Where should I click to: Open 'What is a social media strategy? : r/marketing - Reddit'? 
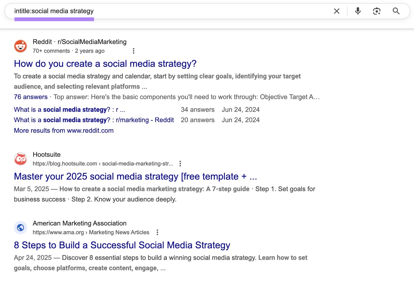click(94, 120)
